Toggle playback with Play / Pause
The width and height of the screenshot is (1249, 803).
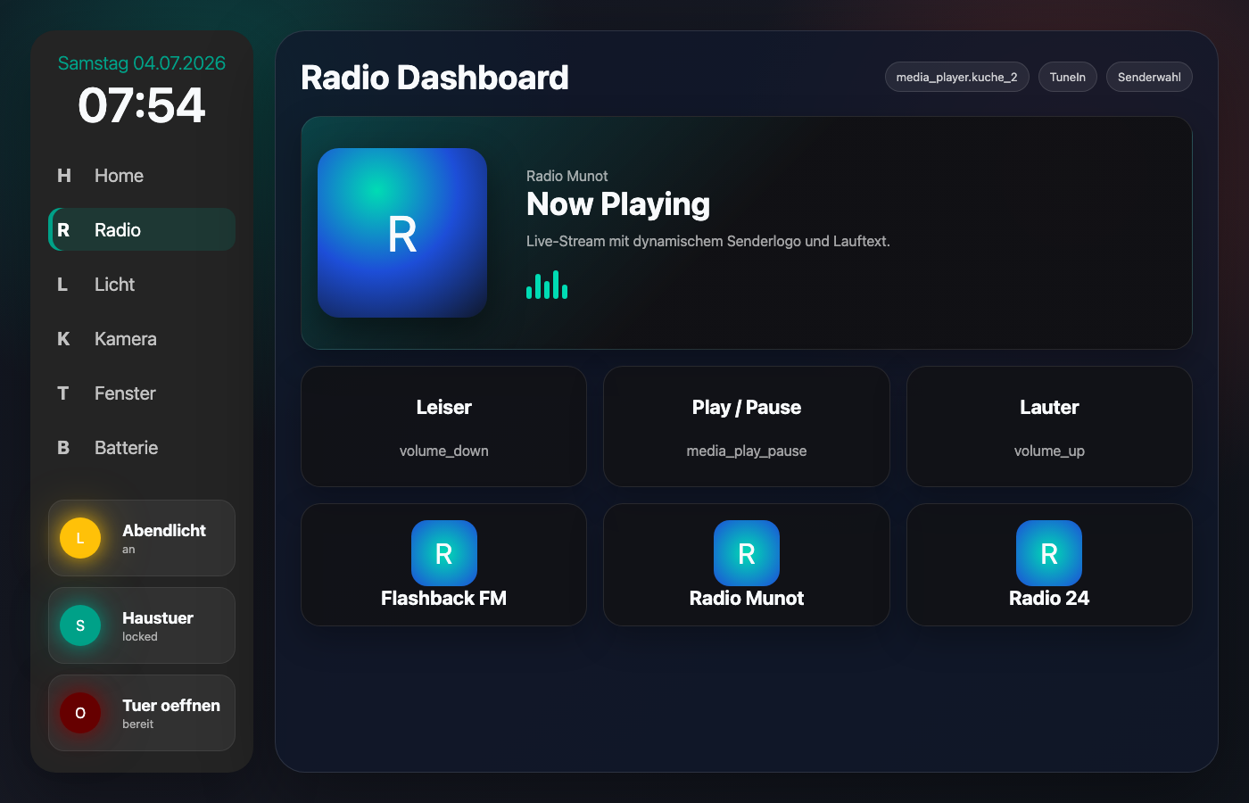[747, 426]
